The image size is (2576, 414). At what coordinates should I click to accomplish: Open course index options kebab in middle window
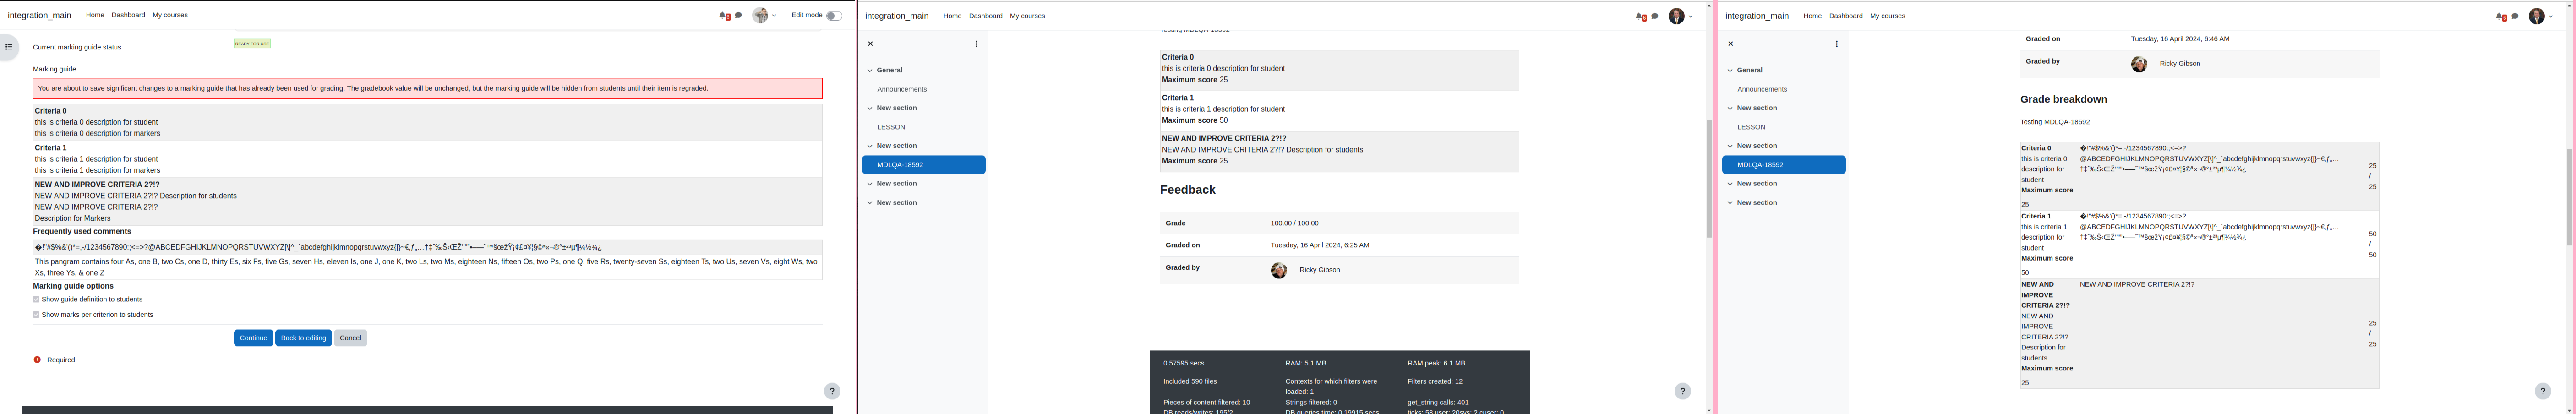click(976, 44)
